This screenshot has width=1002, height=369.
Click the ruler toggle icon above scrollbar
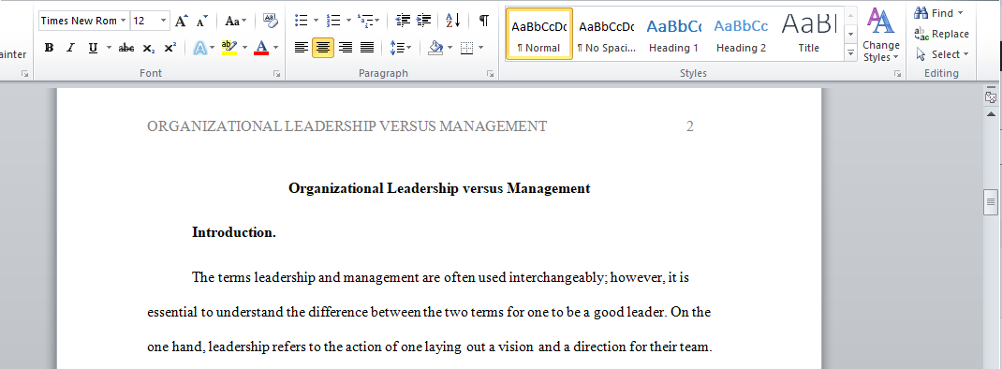click(x=991, y=97)
